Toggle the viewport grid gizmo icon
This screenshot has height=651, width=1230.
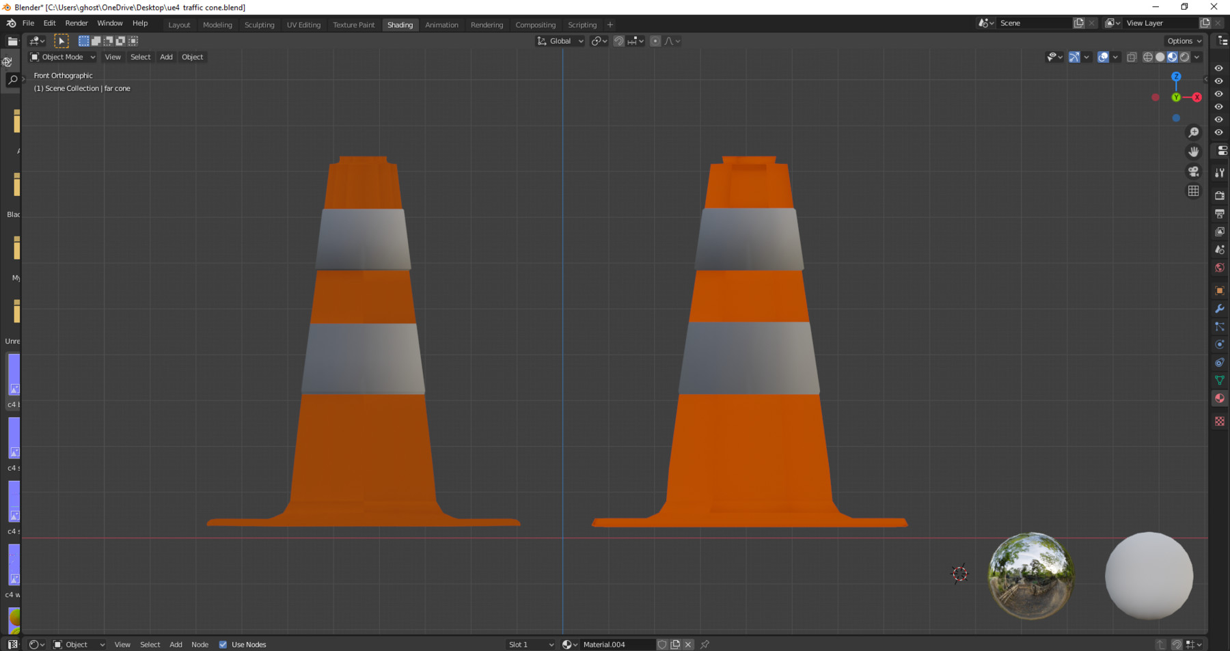(1193, 191)
